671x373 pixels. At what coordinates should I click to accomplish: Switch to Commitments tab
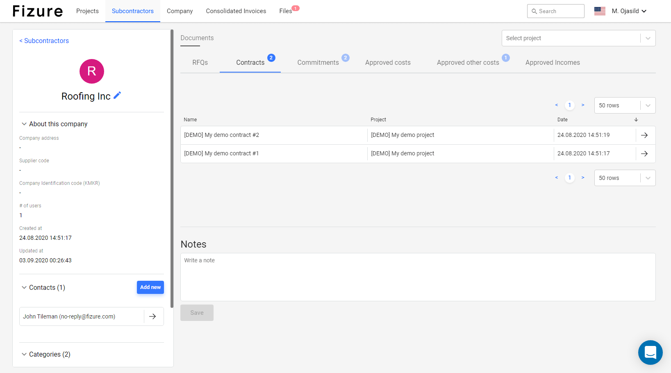318,62
